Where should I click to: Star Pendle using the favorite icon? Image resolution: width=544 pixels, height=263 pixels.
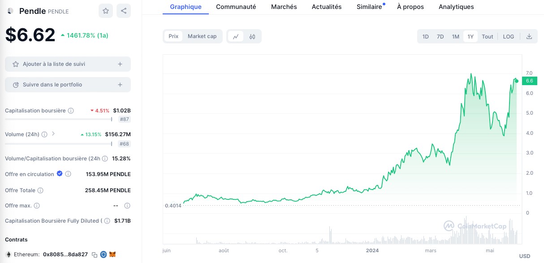click(106, 11)
